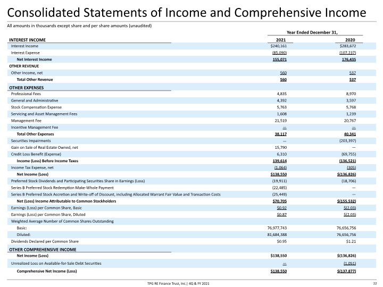
Task: Click the real estate gain value 15,790
Action: tap(281, 147)
